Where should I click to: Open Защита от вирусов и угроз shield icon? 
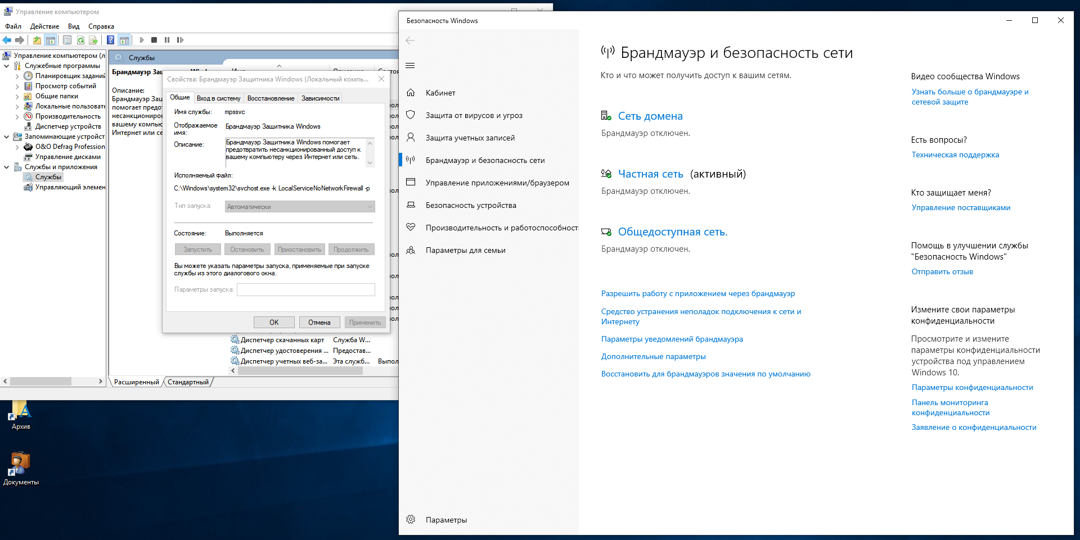click(x=411, y=115)
